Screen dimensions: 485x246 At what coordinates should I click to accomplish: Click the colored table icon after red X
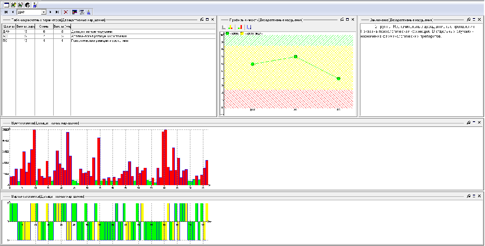[75, 12]
